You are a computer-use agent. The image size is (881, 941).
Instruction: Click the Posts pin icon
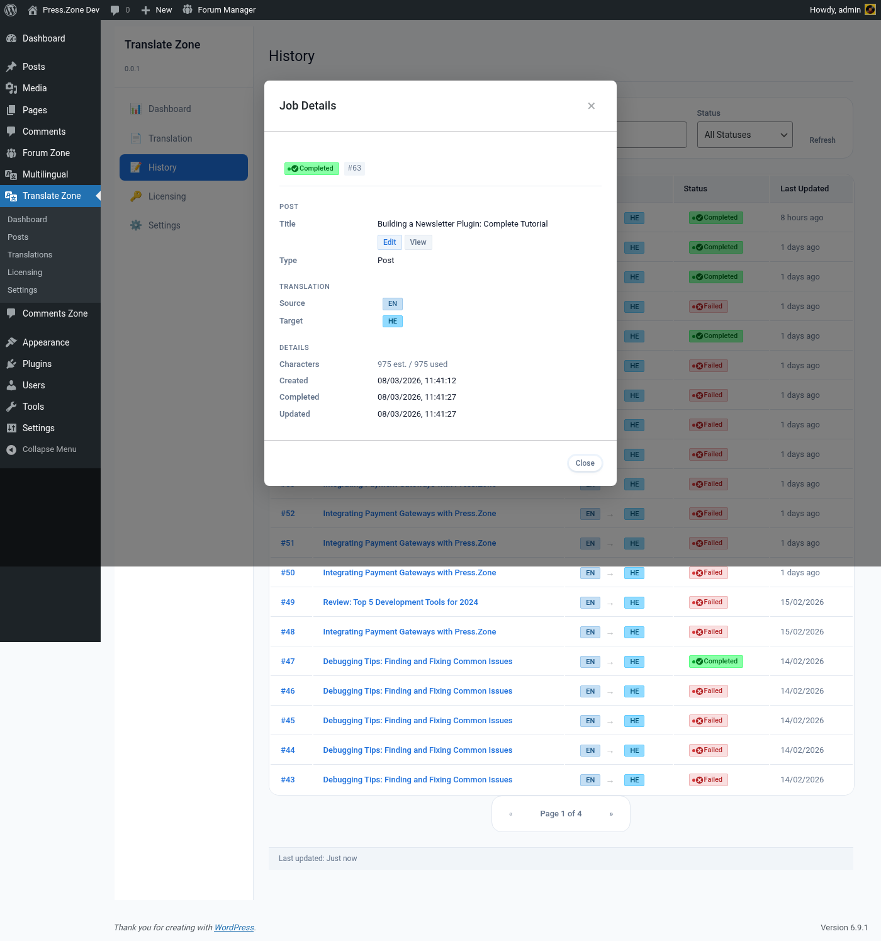pyautogui.click(x=11, y=67)
